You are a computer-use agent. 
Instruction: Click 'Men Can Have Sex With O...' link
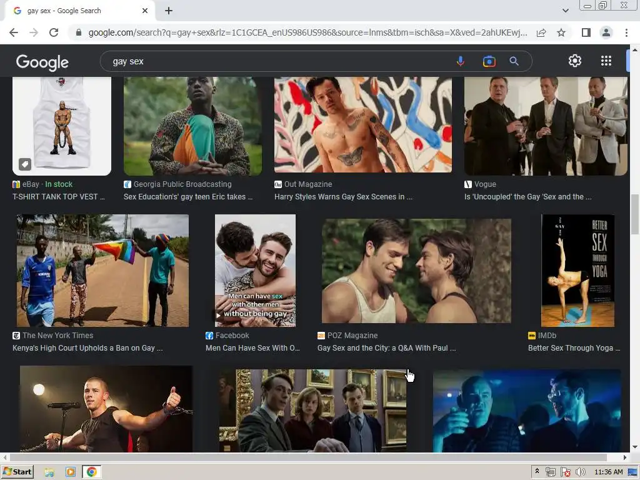(252, 348)
